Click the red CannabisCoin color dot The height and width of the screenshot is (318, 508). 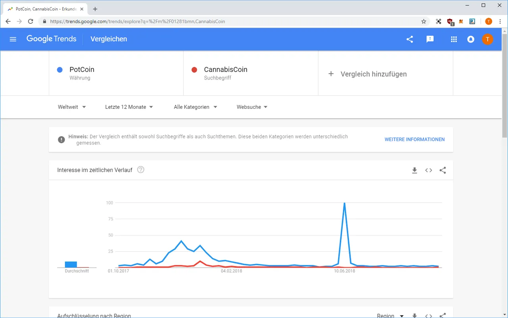pos(194,70)
